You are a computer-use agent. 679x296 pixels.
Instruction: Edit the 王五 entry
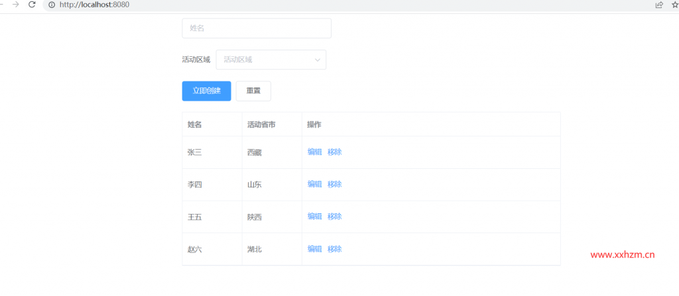(314, 217)
